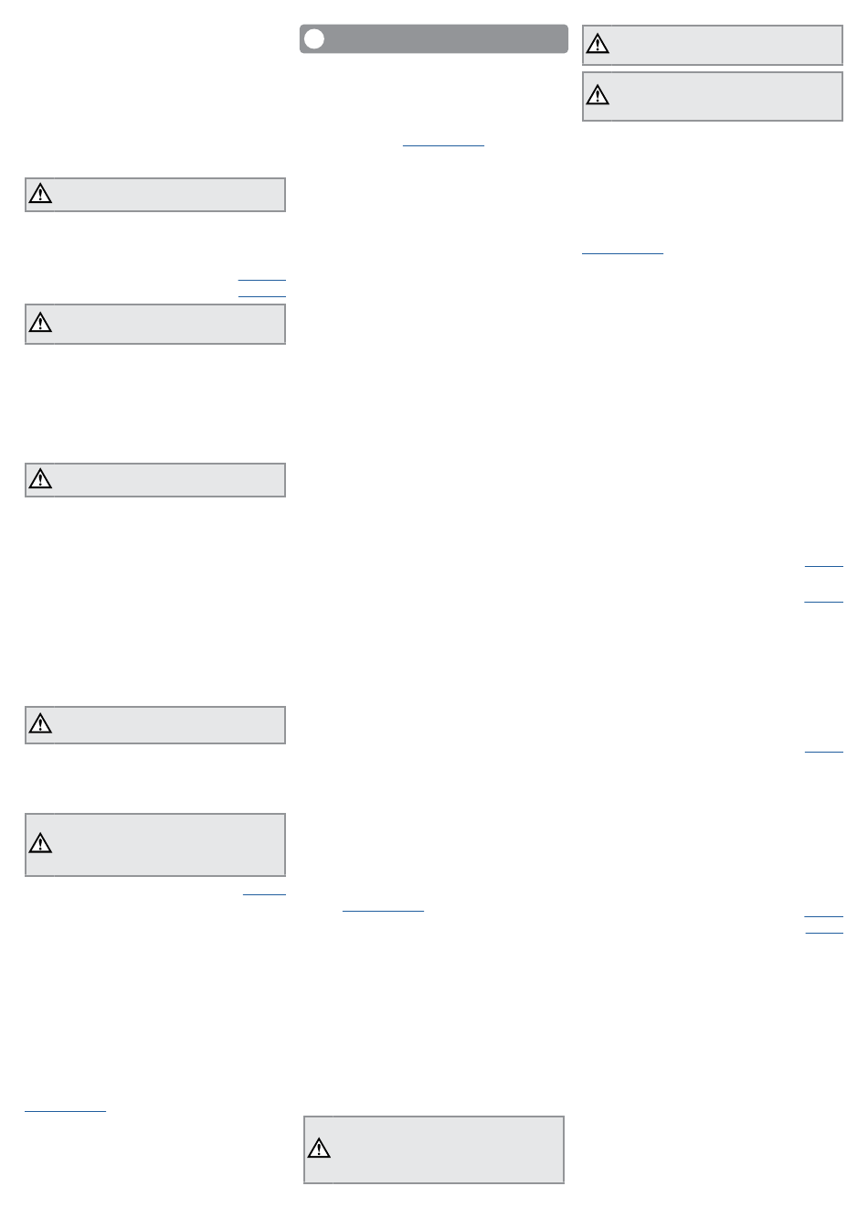The width and height of the screenshot is (868, 1229).
Task: Open the lower of two stacked blue links, left column
Action: point(261,296)
